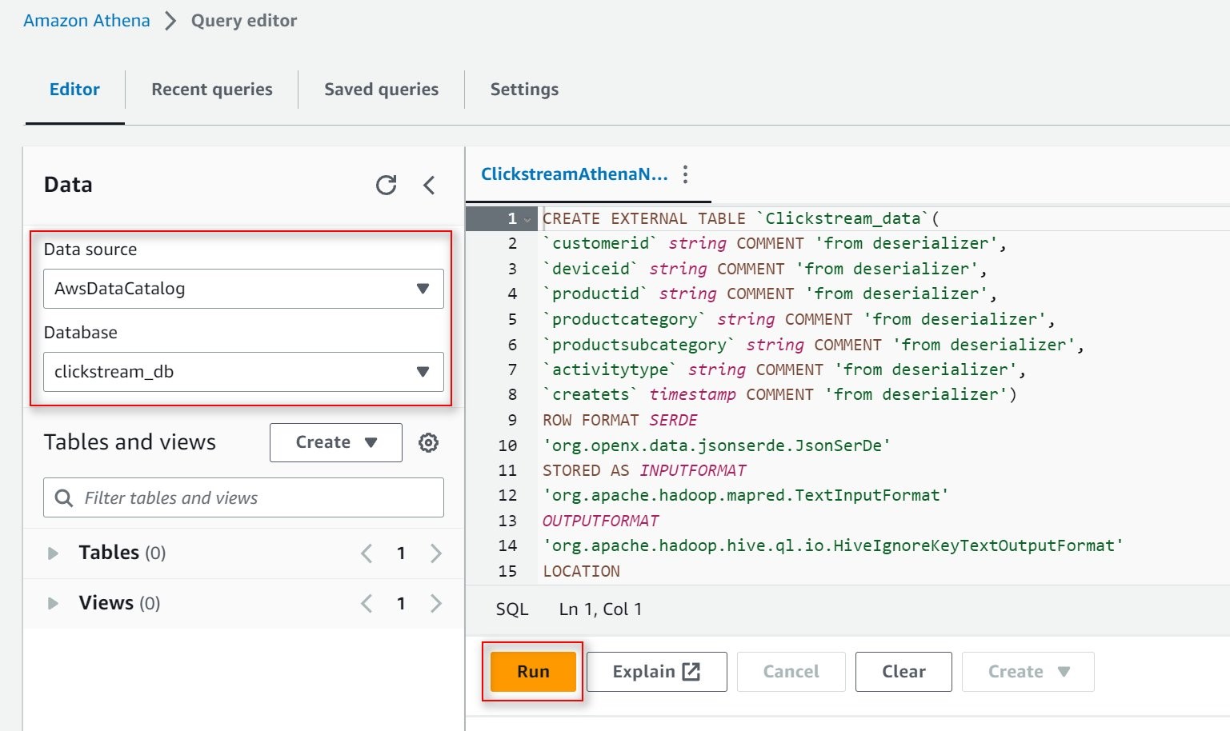Image resolution: width=1230 pixels, height=731 pixels.
Task: Switch to the Settings tab
Action: point(523,90)
